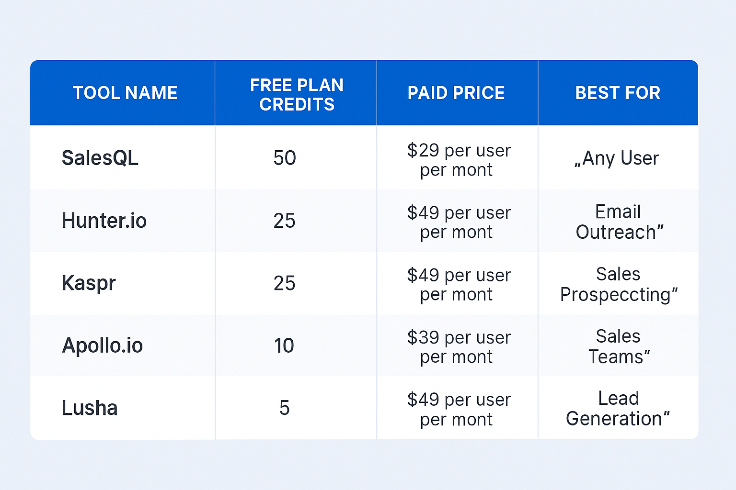Viewport: 736px width, 490px height.
Task: Select the 5 credits cell for Lusha
Action: [x=285, y=408]
